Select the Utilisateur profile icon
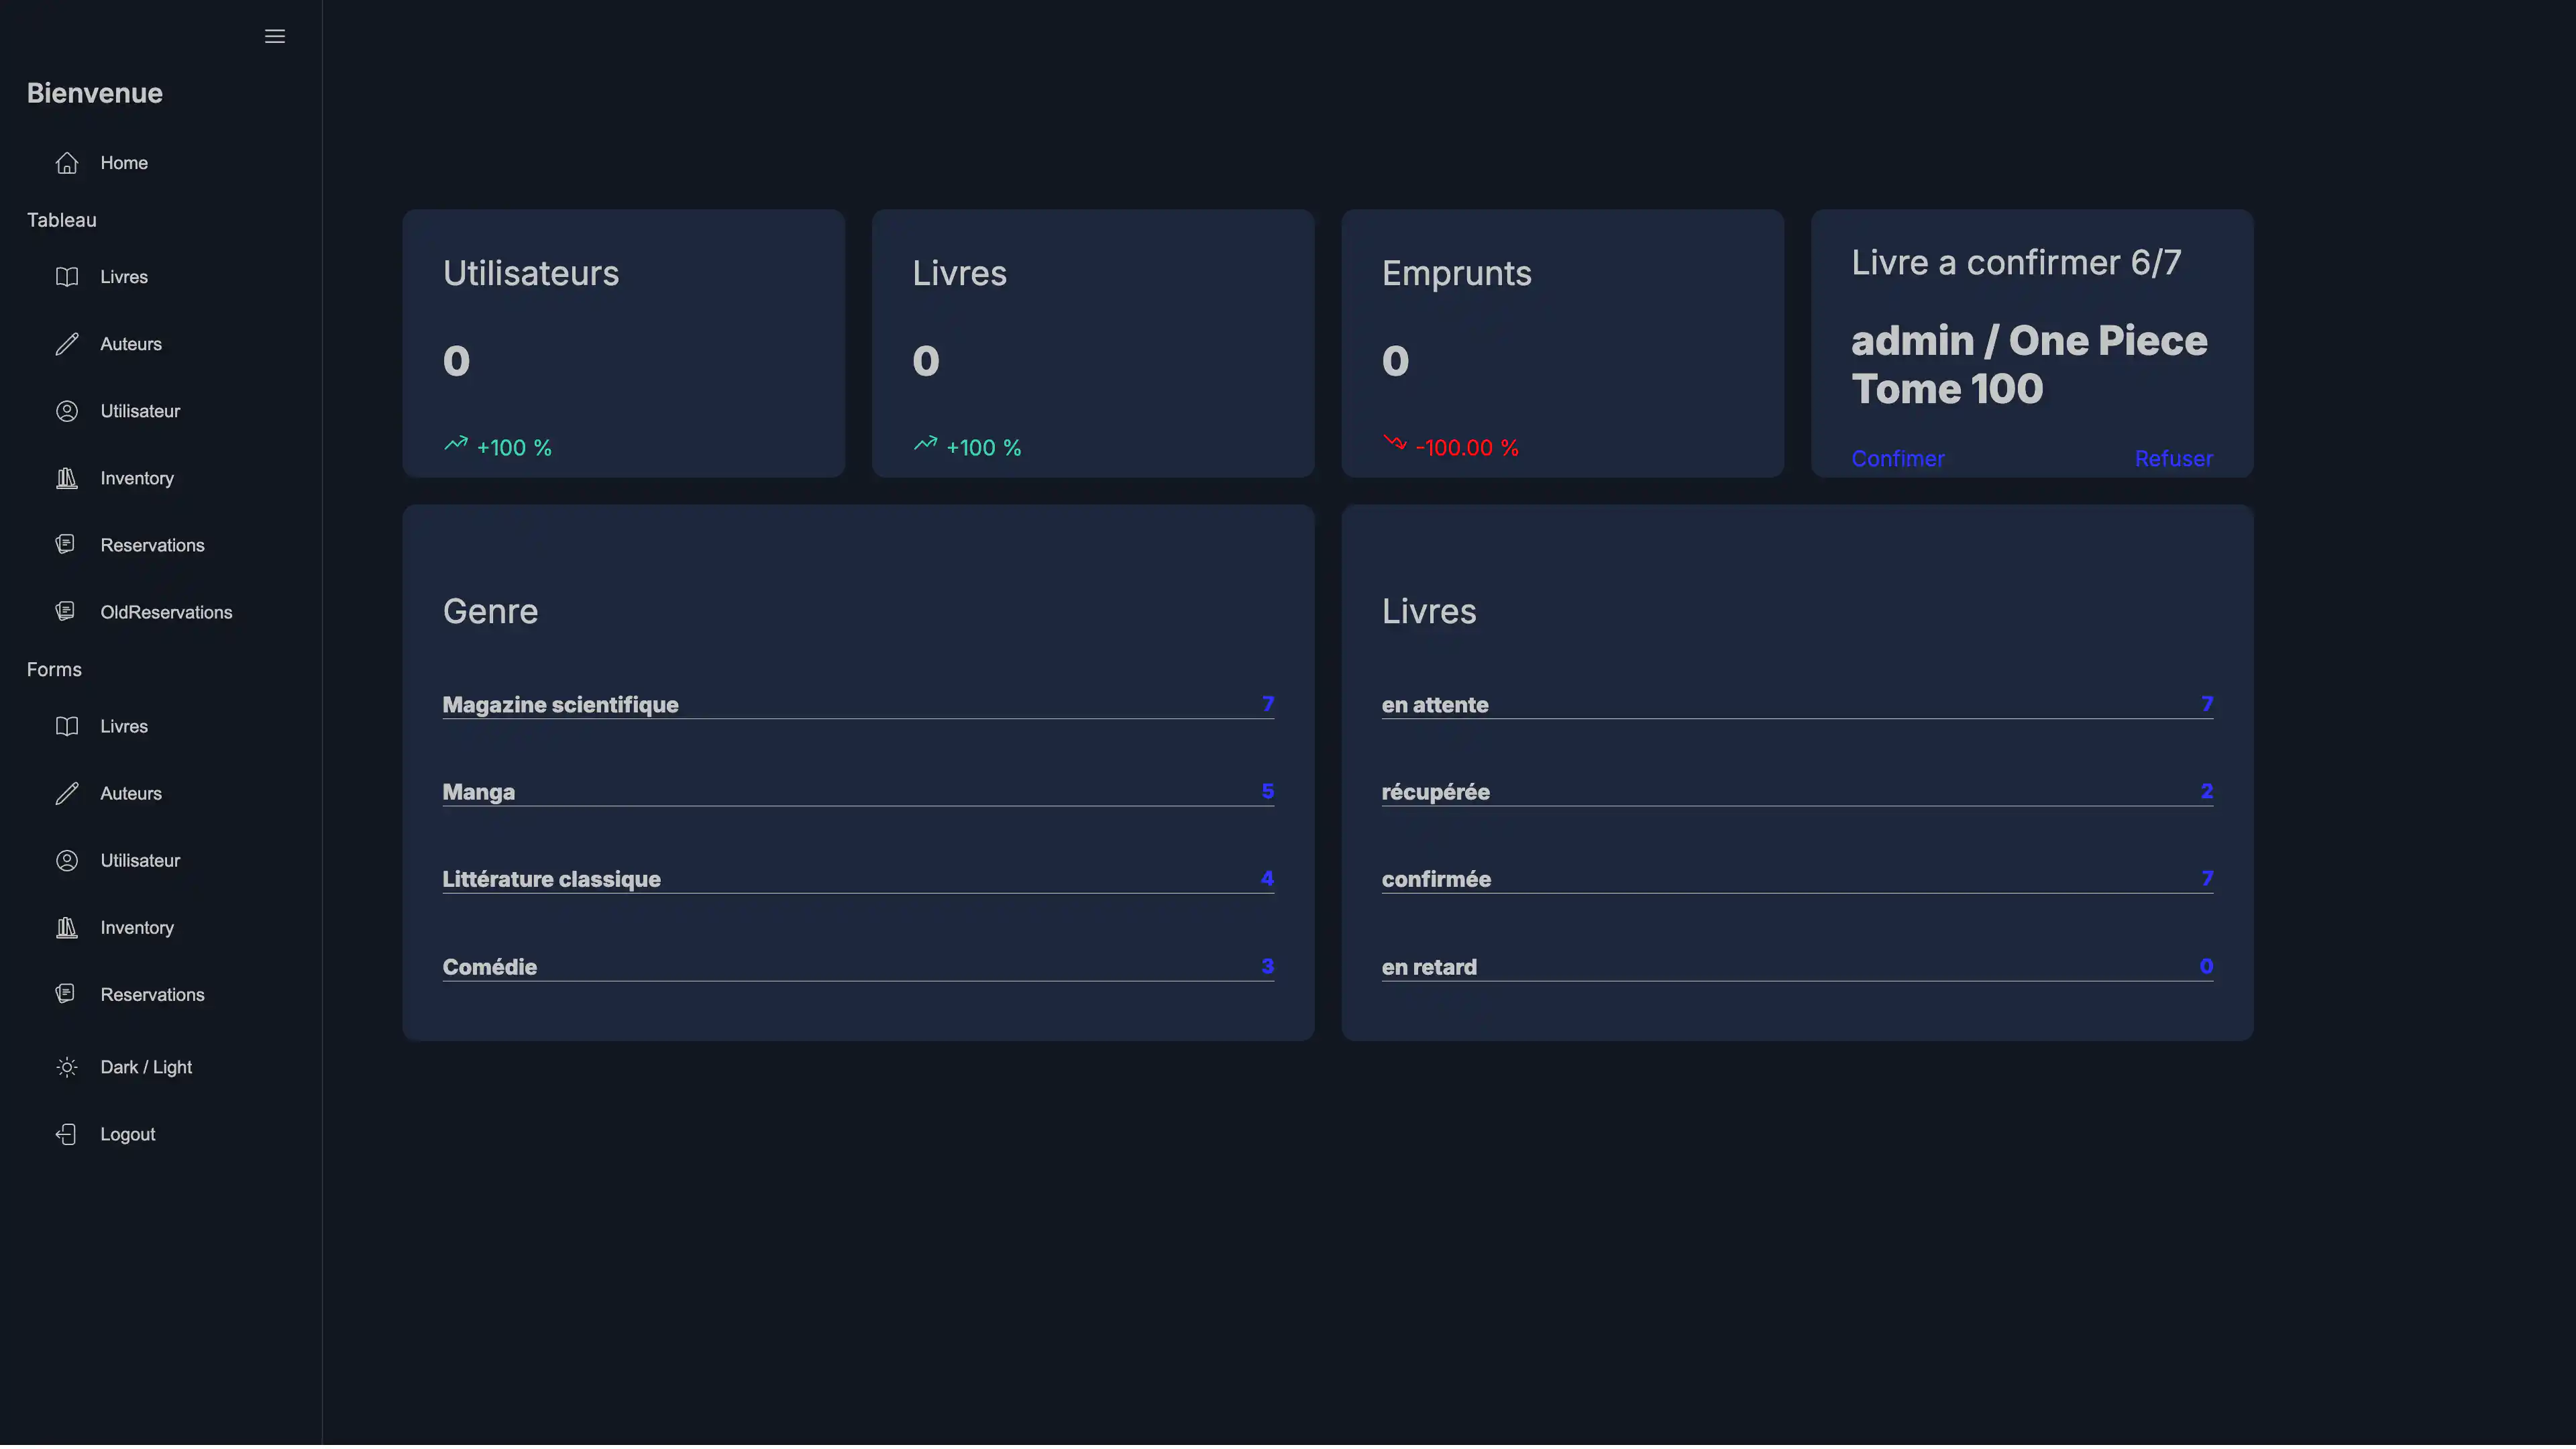The width and height of the screenshot is (2576, 1449). pyautogui.click(x=67, y=410)
